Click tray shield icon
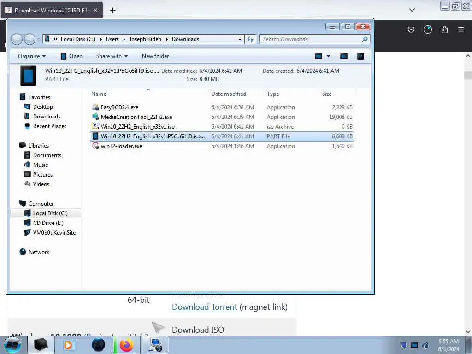 (x=403, y=345)
